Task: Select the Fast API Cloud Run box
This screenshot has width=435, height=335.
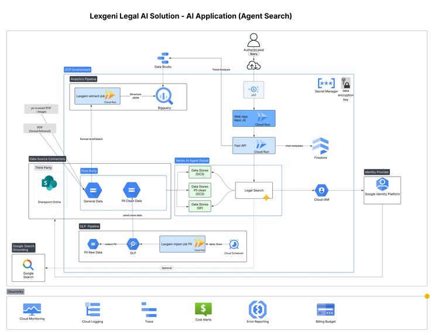Action: tap(254, 146)
